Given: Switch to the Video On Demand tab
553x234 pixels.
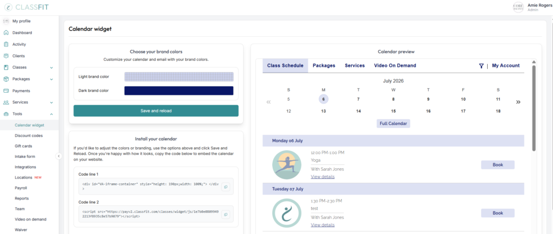Looking at the screenshot, I should pyautogui.click(x=395, y=66).
